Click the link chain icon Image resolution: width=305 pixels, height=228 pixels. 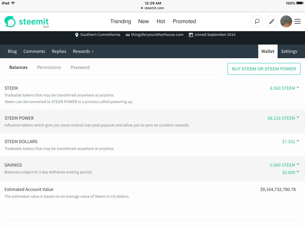click(127, 35)
